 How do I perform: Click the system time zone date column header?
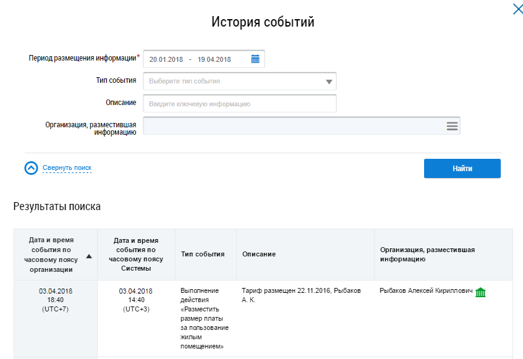click(137, 255)
